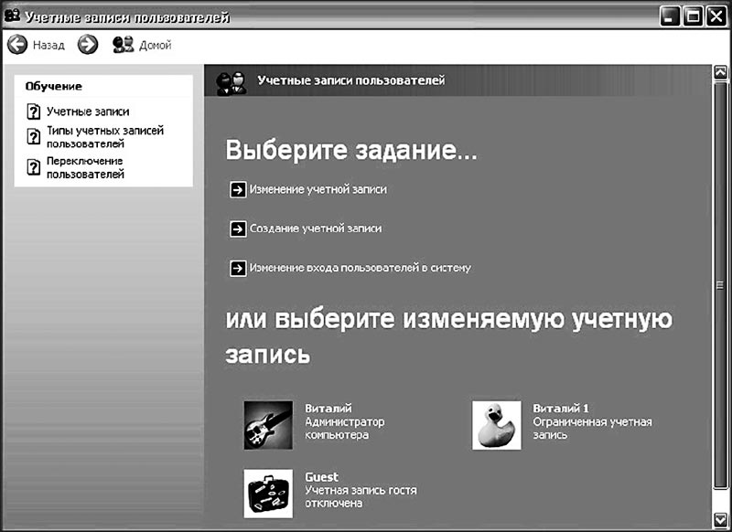732x532 pixels.
Task: Click the scrollbar up arrow
Action: (720, 72)
